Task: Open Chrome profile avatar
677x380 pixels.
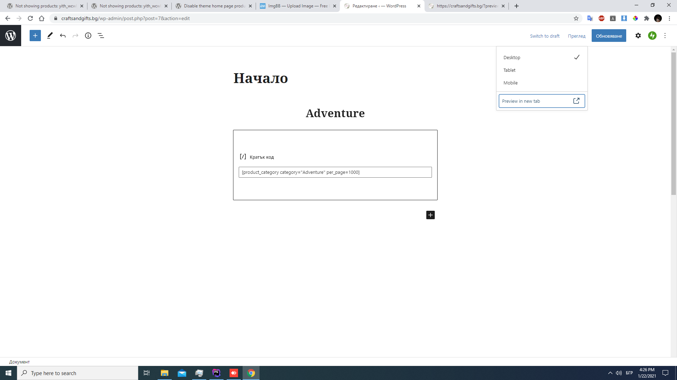Action: [x=658, y=18]
